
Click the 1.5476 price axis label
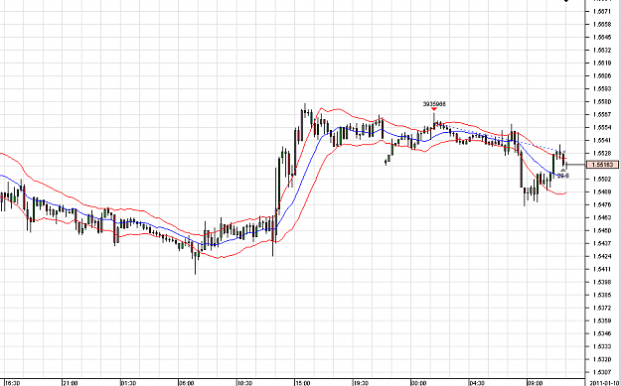click(602, 204)
